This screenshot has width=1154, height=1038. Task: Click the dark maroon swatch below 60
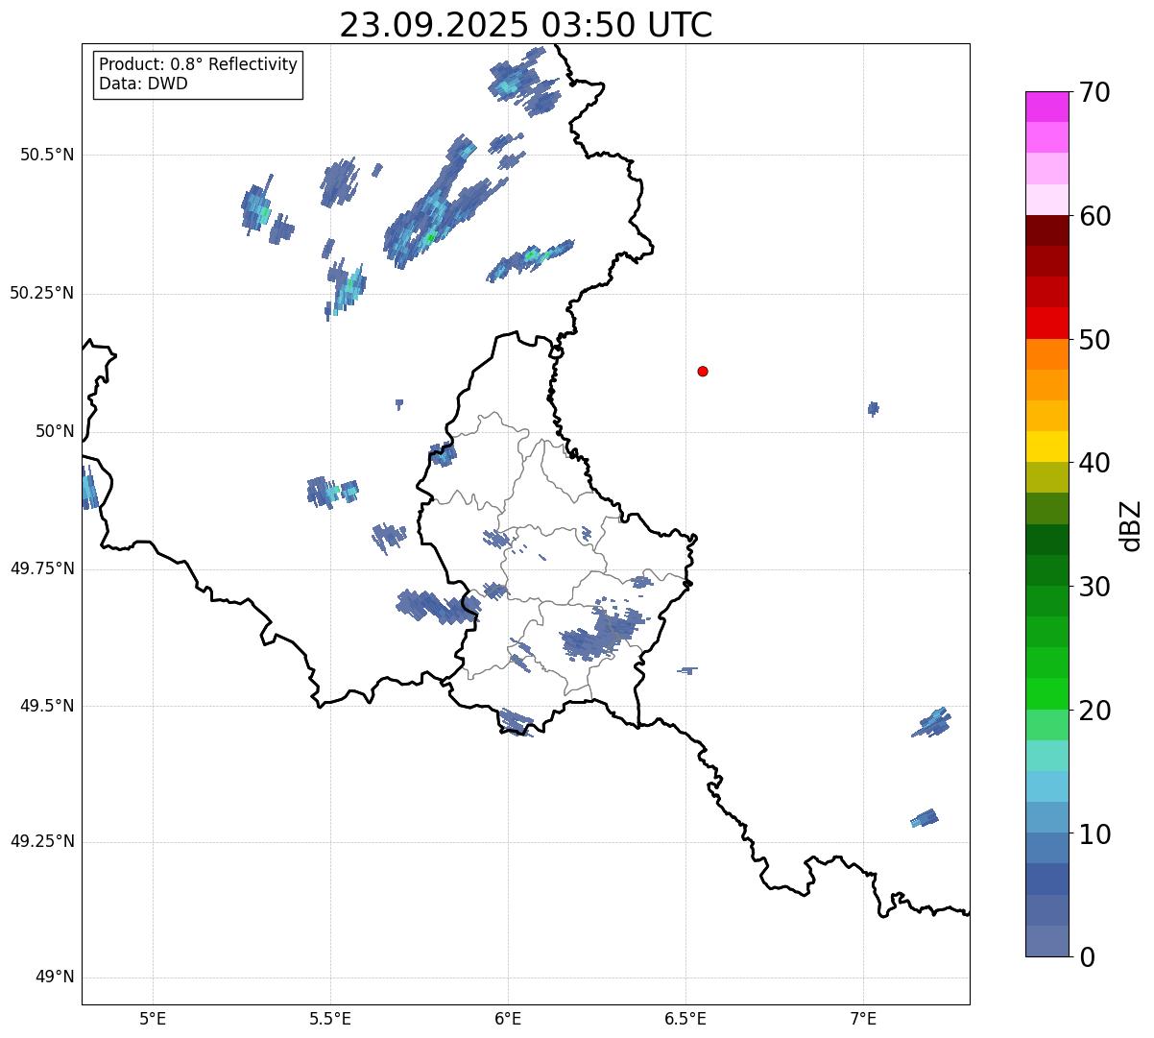point(1048,230)
